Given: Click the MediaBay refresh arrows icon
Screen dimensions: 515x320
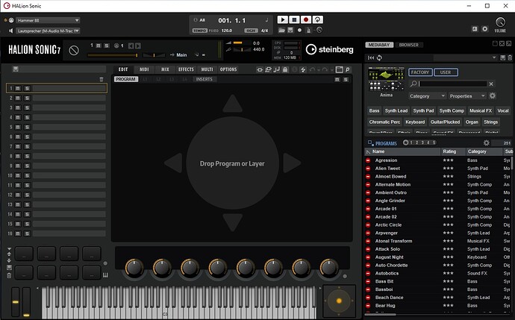Looking at the screenshot, I should pos(379,57).
